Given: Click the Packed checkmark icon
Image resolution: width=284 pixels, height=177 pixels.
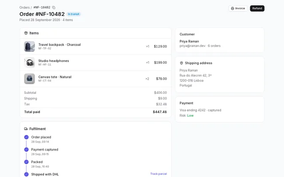Looking at the screenshot, I should tap(26, 162).
